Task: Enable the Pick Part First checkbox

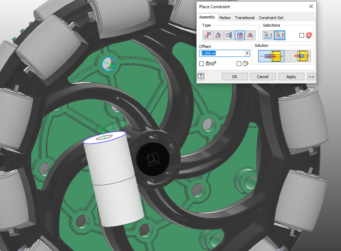Action: pos(302,36)
